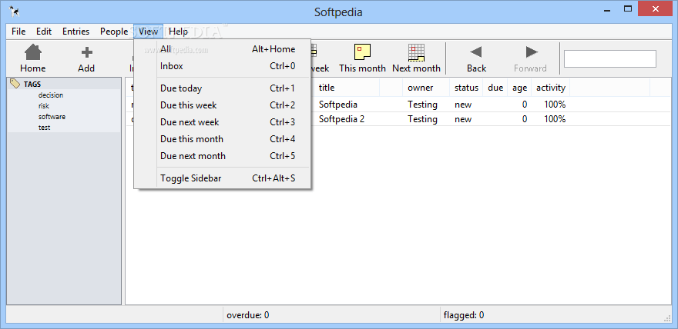Click overdue: 0 in status bar

click(x=248, y=315)
